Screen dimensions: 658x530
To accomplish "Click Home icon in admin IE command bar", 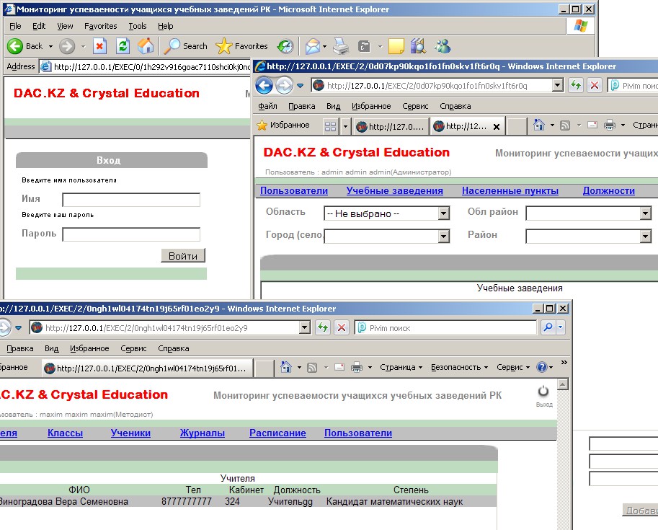I will coord(539,125).
